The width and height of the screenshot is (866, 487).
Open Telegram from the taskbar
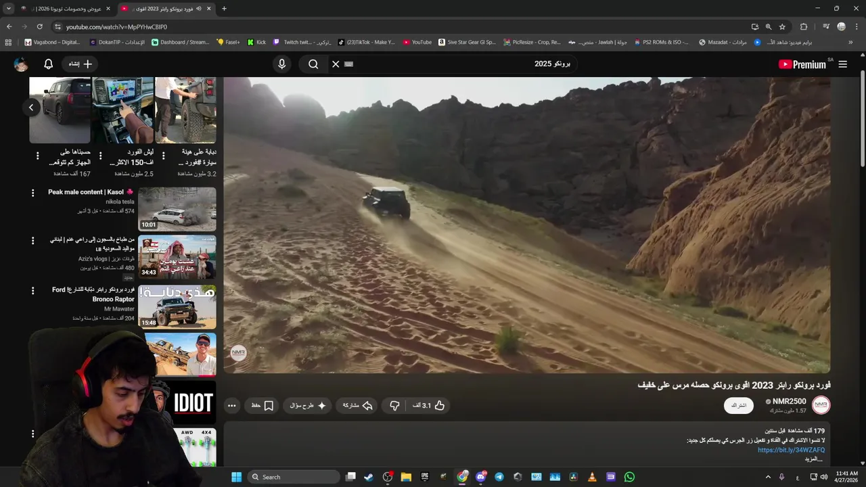tap(499, 477)
